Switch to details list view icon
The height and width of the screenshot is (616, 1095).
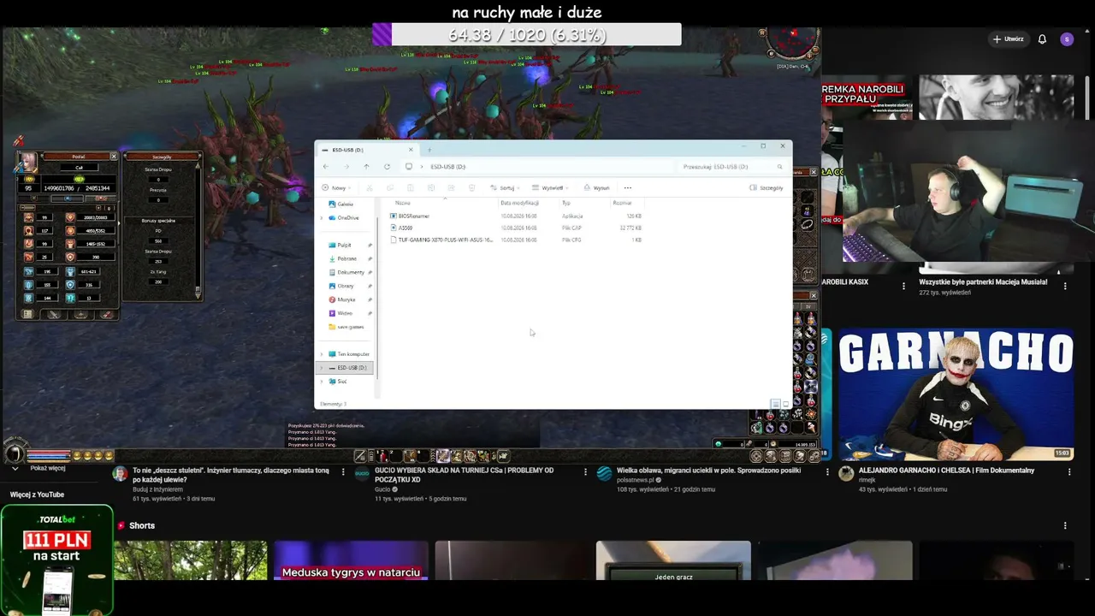pyautogui.click(x=775, y=404)
